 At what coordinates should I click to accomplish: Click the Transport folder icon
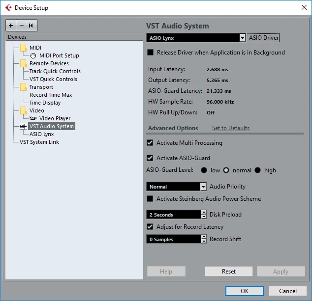23,87
